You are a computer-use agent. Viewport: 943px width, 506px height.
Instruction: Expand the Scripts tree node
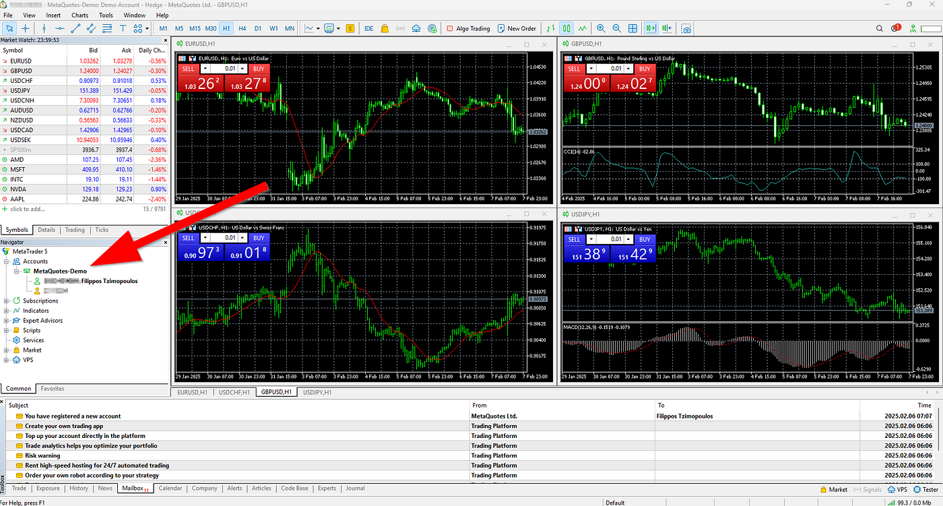coord(6,330)
